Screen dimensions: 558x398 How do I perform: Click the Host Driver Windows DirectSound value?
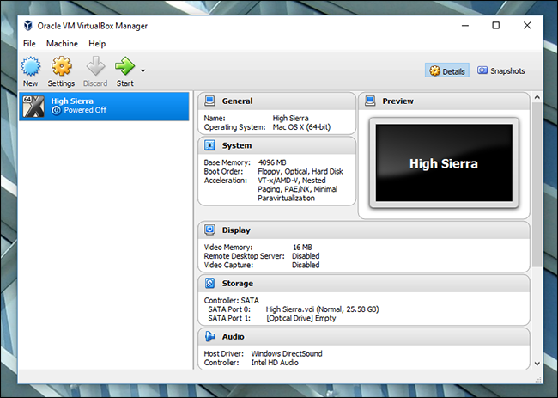click(x=287, y=354)
